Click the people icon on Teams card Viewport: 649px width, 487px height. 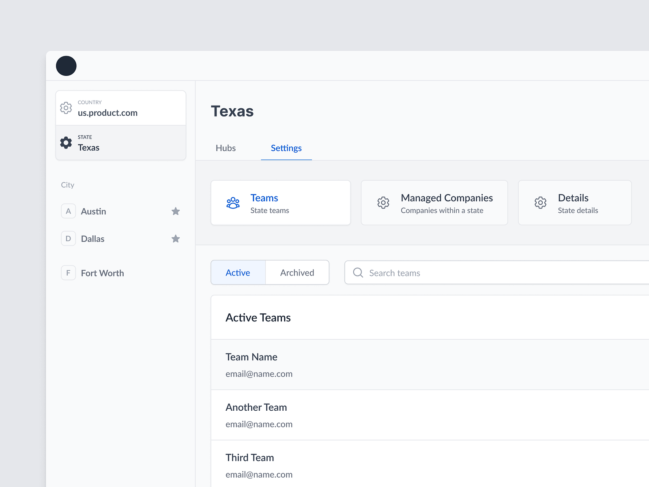(x=233, y=203)
